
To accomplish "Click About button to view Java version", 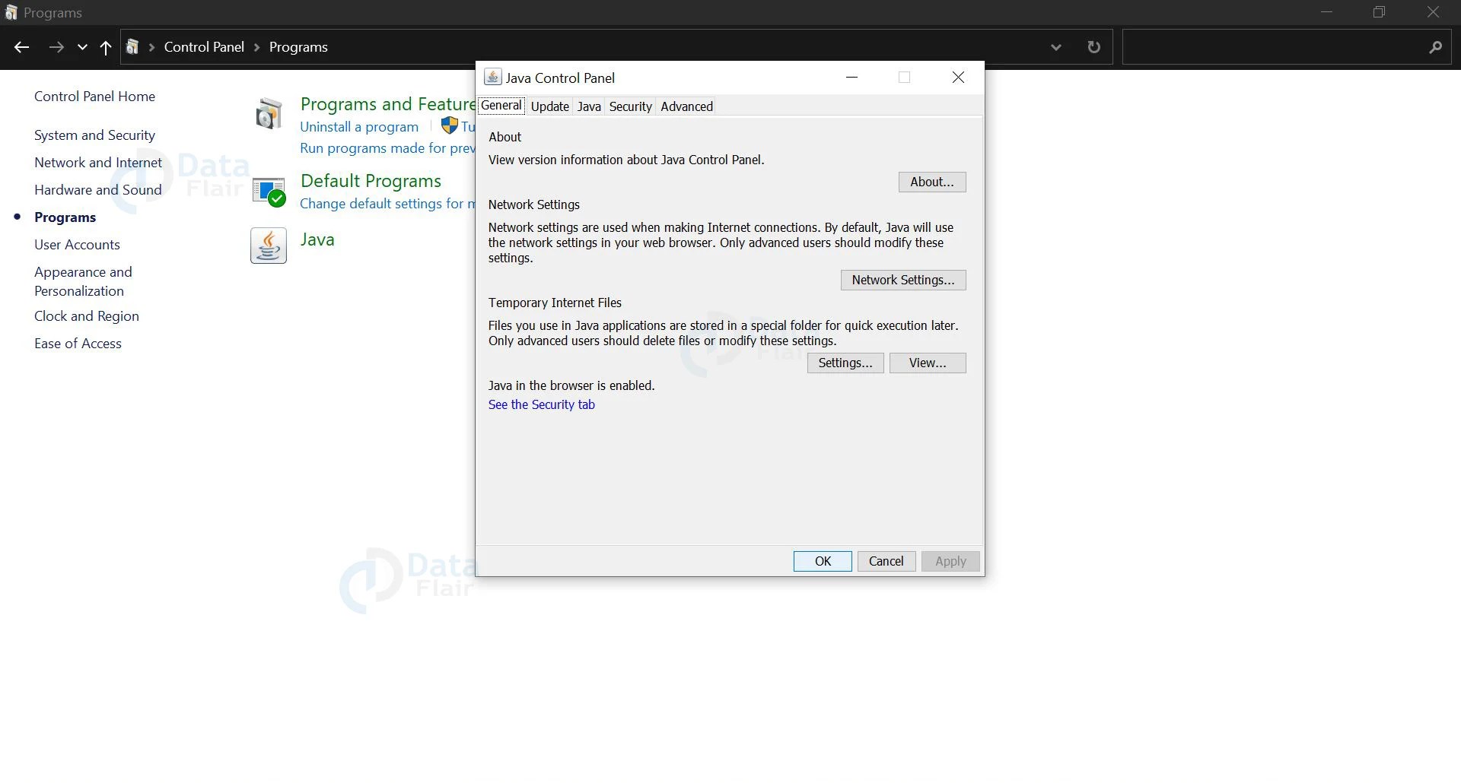I will click(x=931, y=182).
